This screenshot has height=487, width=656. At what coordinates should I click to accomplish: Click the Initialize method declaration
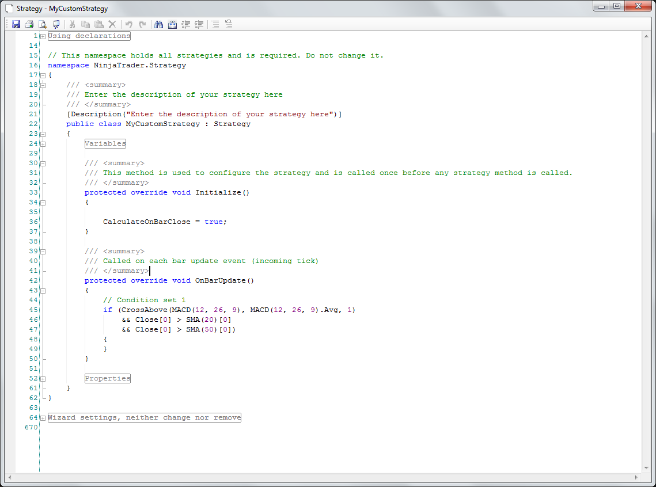click(167, 193)
